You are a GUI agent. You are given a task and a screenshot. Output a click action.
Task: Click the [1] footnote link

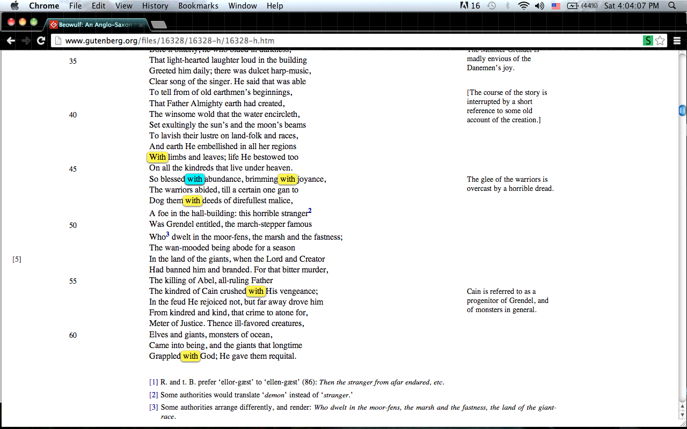pyautogui.click(x=154, y=382)
